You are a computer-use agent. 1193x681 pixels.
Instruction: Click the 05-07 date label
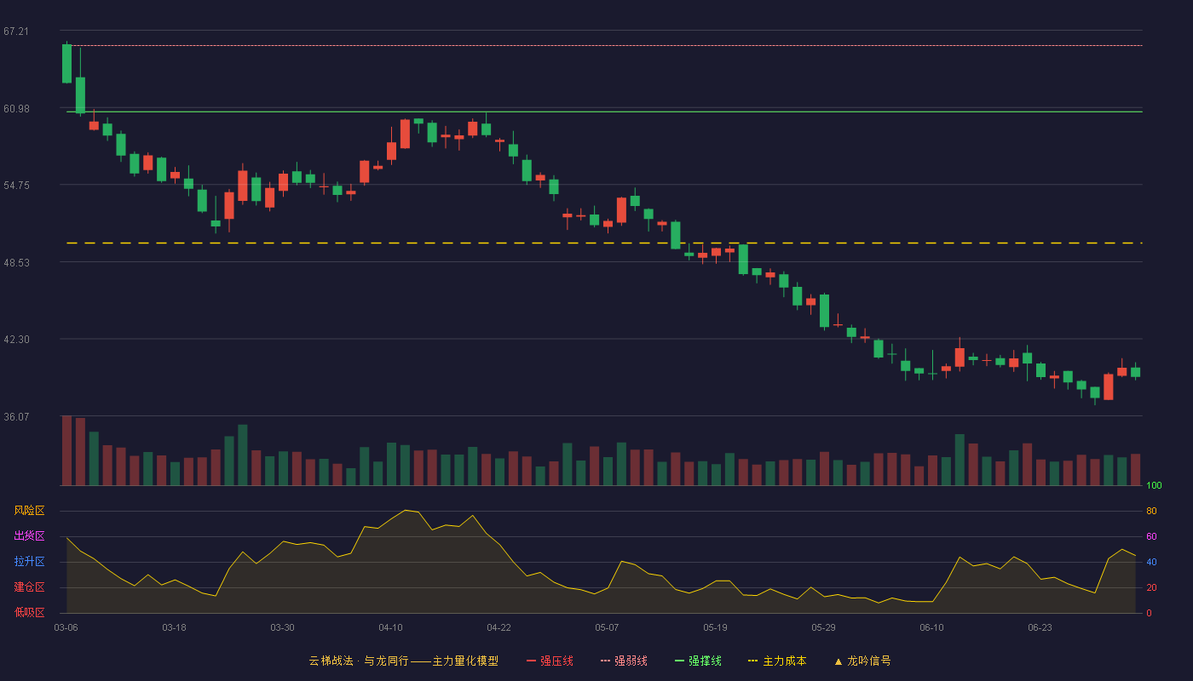point(607,627)
